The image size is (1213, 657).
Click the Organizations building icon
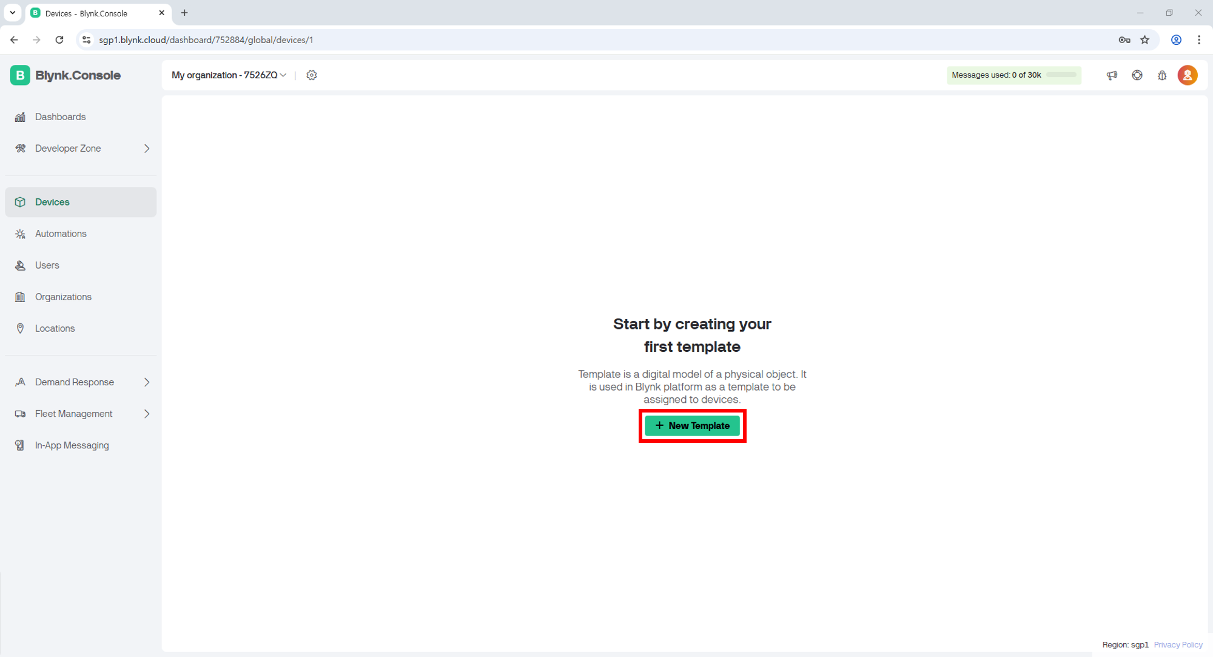(x=20, y=297)
